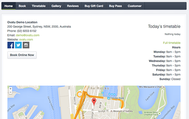
Task: Go to the Book tab
Action: point(22,6)
